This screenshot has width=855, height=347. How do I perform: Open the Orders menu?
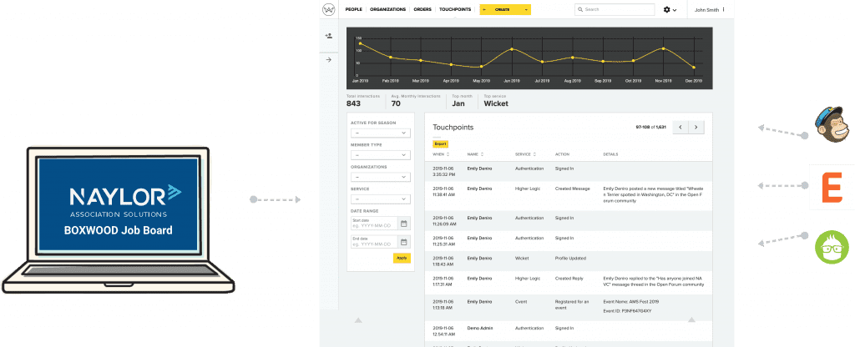point(422,10)
